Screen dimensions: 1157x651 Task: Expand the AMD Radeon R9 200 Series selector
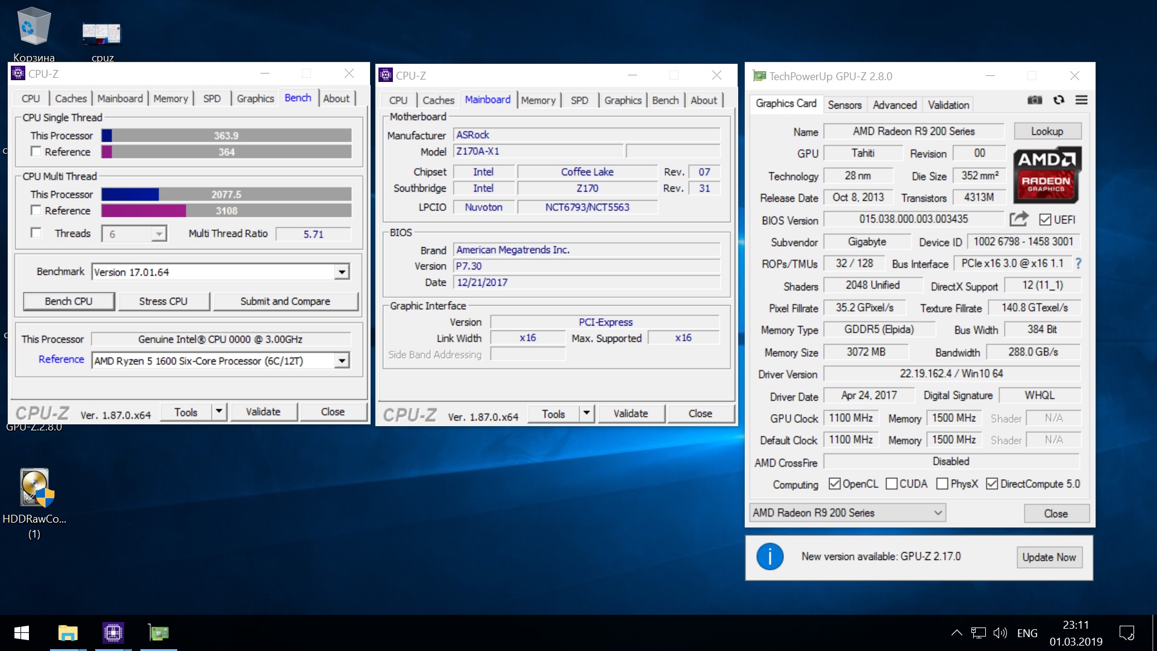pos(847,513)
